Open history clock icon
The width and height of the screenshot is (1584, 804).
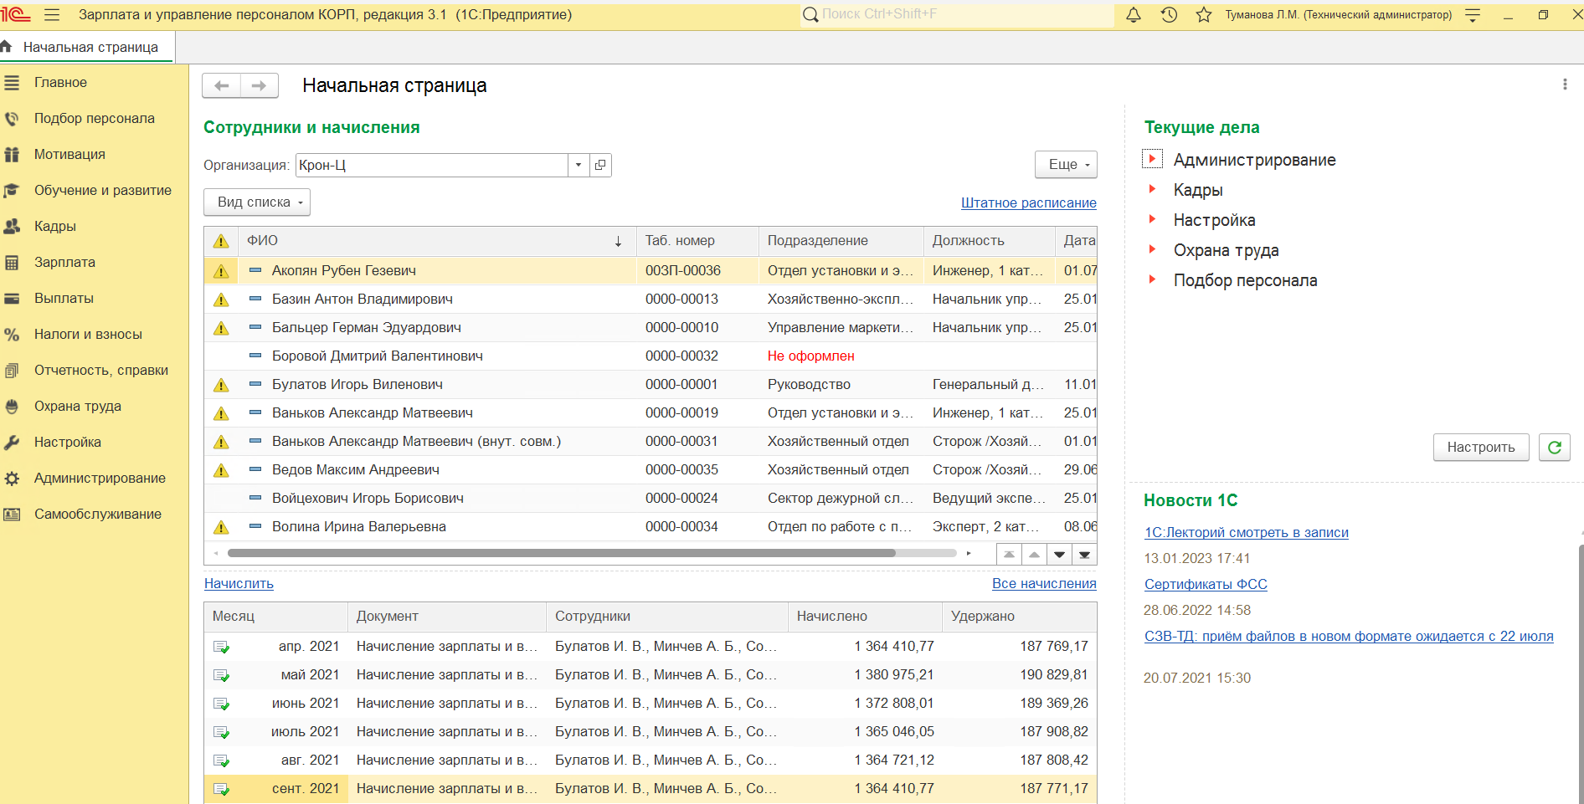(1169, 15)
